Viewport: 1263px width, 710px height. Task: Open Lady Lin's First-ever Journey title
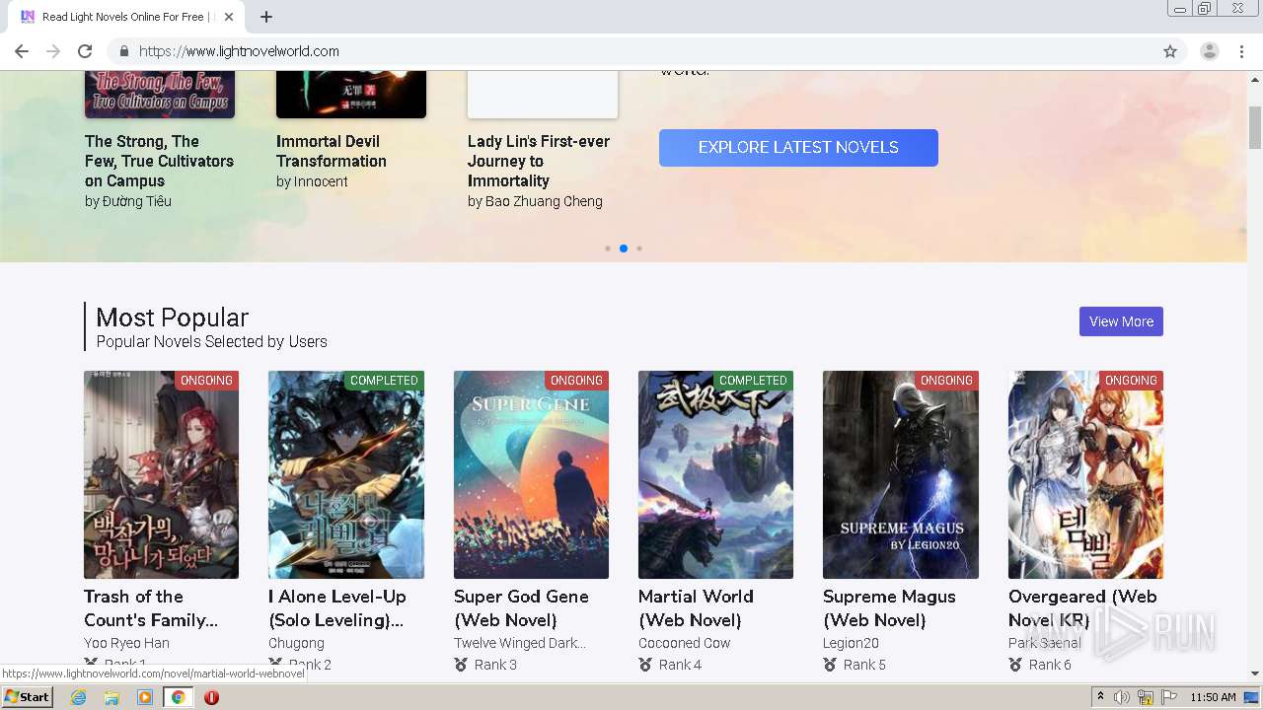coord(539,161)
